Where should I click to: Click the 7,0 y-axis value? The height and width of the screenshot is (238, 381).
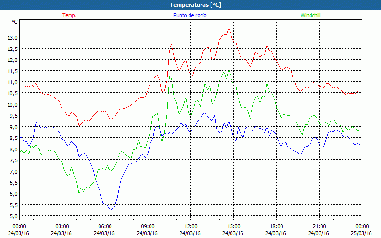coord(14,171)
